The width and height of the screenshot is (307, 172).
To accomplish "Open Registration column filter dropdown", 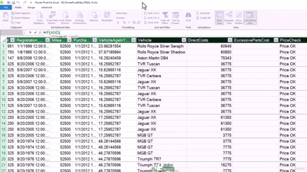I will point(47,40).
